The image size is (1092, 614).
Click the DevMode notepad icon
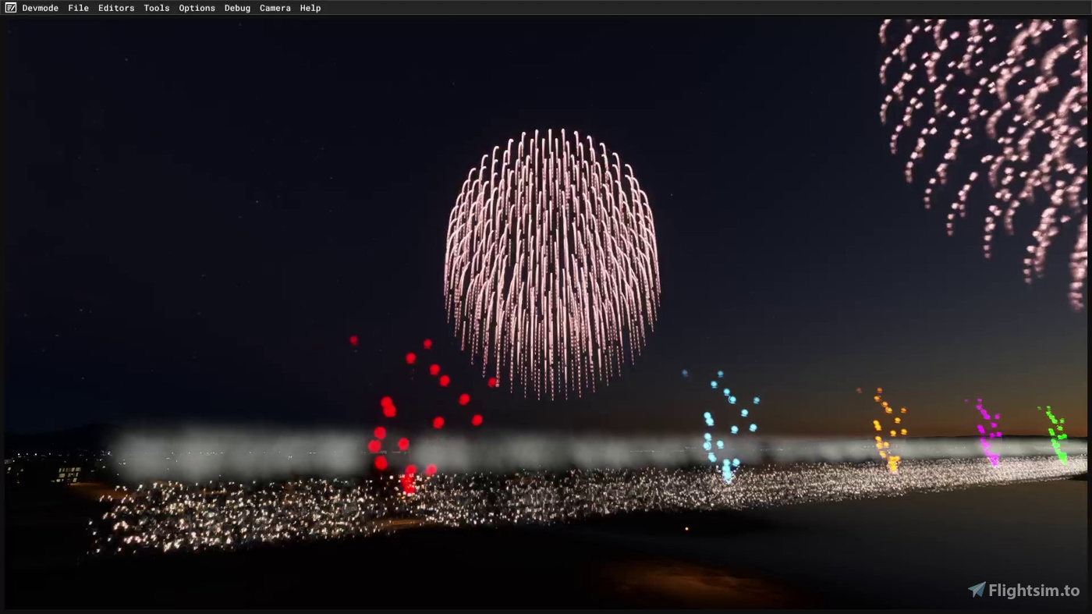(x=10, y=8)
